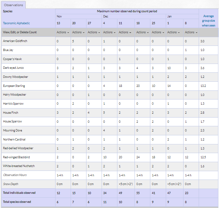
Task: Click the Dec month column header
Action: click(x=105, y=16)
